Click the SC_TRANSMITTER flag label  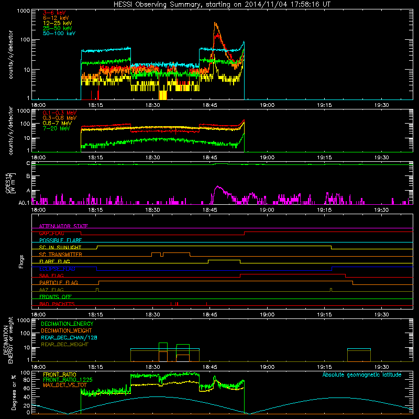tap(61, 255)
